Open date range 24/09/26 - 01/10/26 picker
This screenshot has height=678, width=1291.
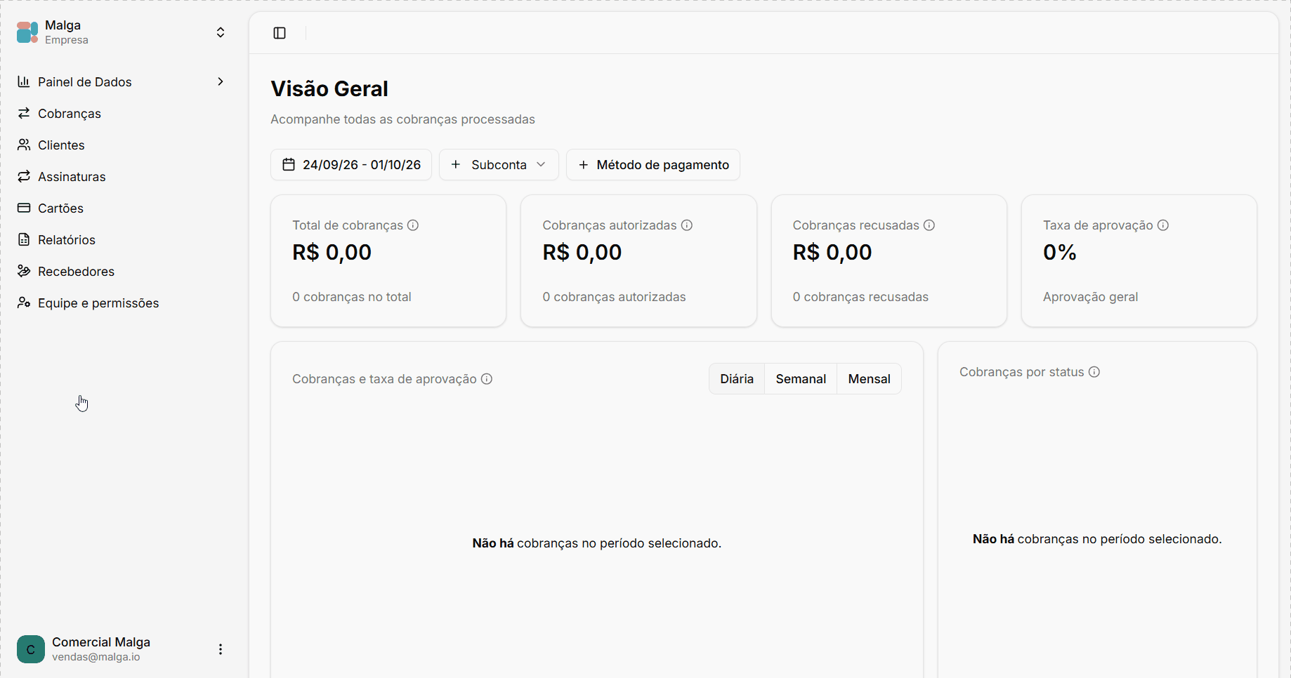[351, 164]
